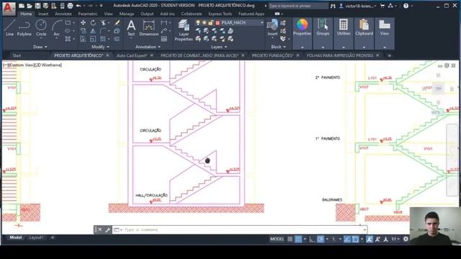Select the Dimension tool
Image resolution: width=461 pixels, height=259 pixels.
149,28
